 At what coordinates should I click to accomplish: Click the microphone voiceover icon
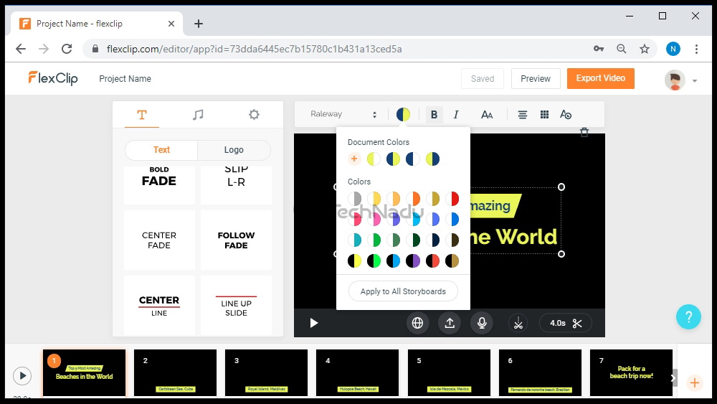(482, 323)
